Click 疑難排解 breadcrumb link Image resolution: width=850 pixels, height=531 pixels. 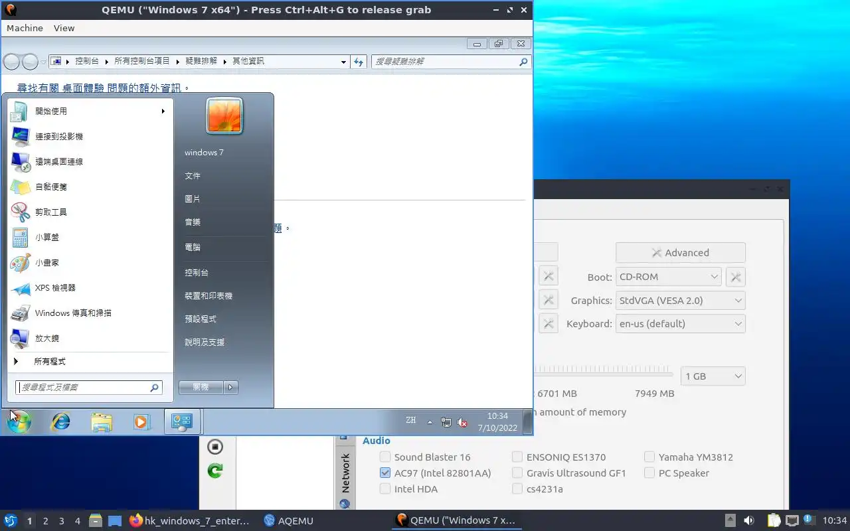click(x=201, y=61)
